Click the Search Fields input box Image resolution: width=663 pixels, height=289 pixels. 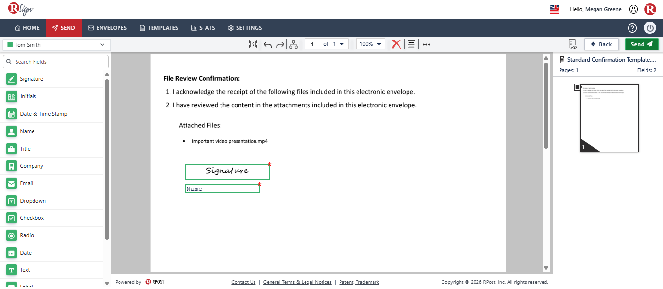[x=56, y=62]
